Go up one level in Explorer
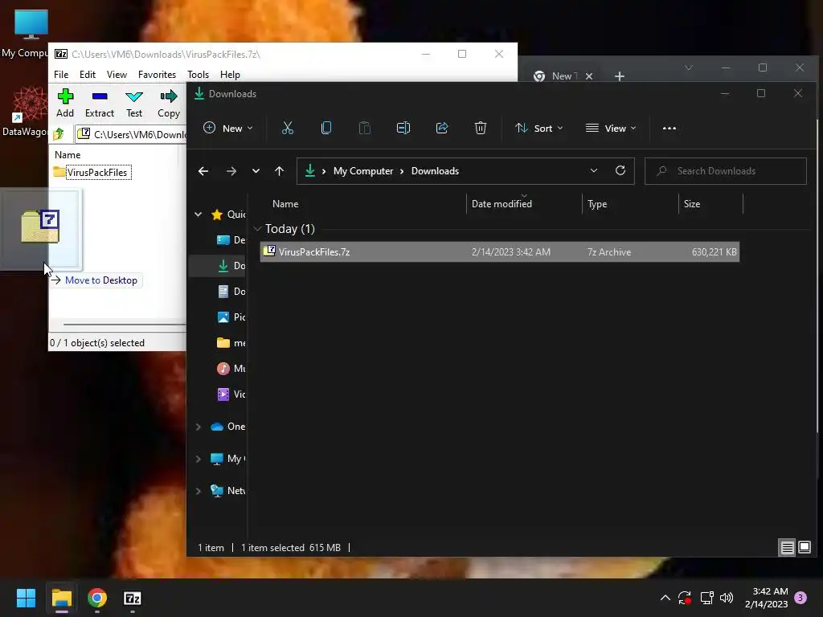The height and width of the screenshot is (617, 823). click(279, 171)
